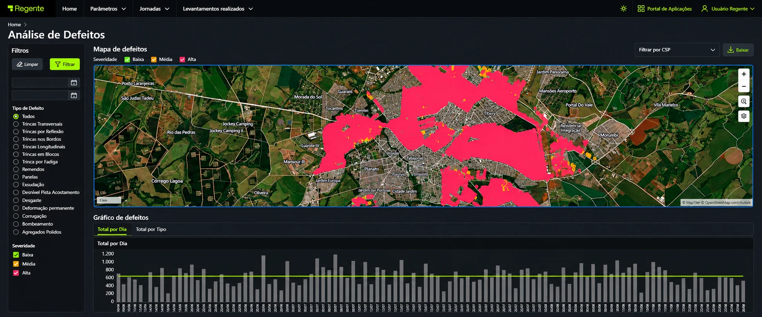Select Panelas radio option
The height and width of the screenshot is (317, 762).
point(16,177)
